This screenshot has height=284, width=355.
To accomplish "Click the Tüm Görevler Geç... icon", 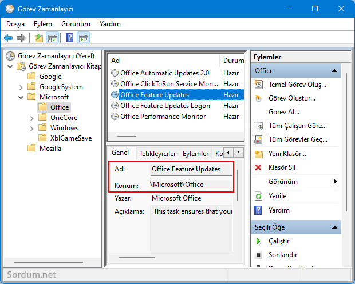I will [258, 139].
